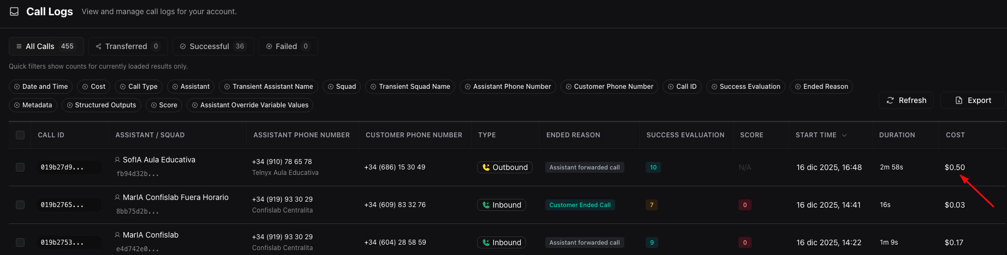The image size is (1007, 255).
Task: Open the Transferred calls tab
Action: click(x=127, y=46)
